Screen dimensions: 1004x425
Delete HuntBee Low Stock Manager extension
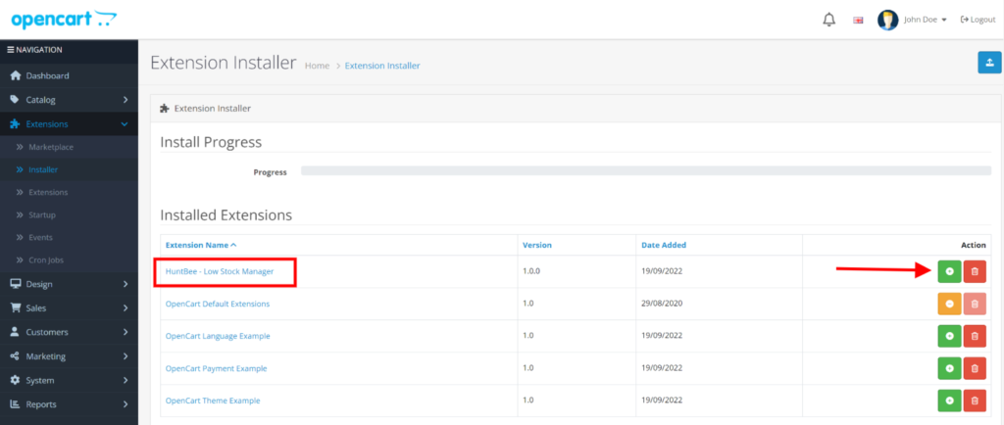pos(975,271)
